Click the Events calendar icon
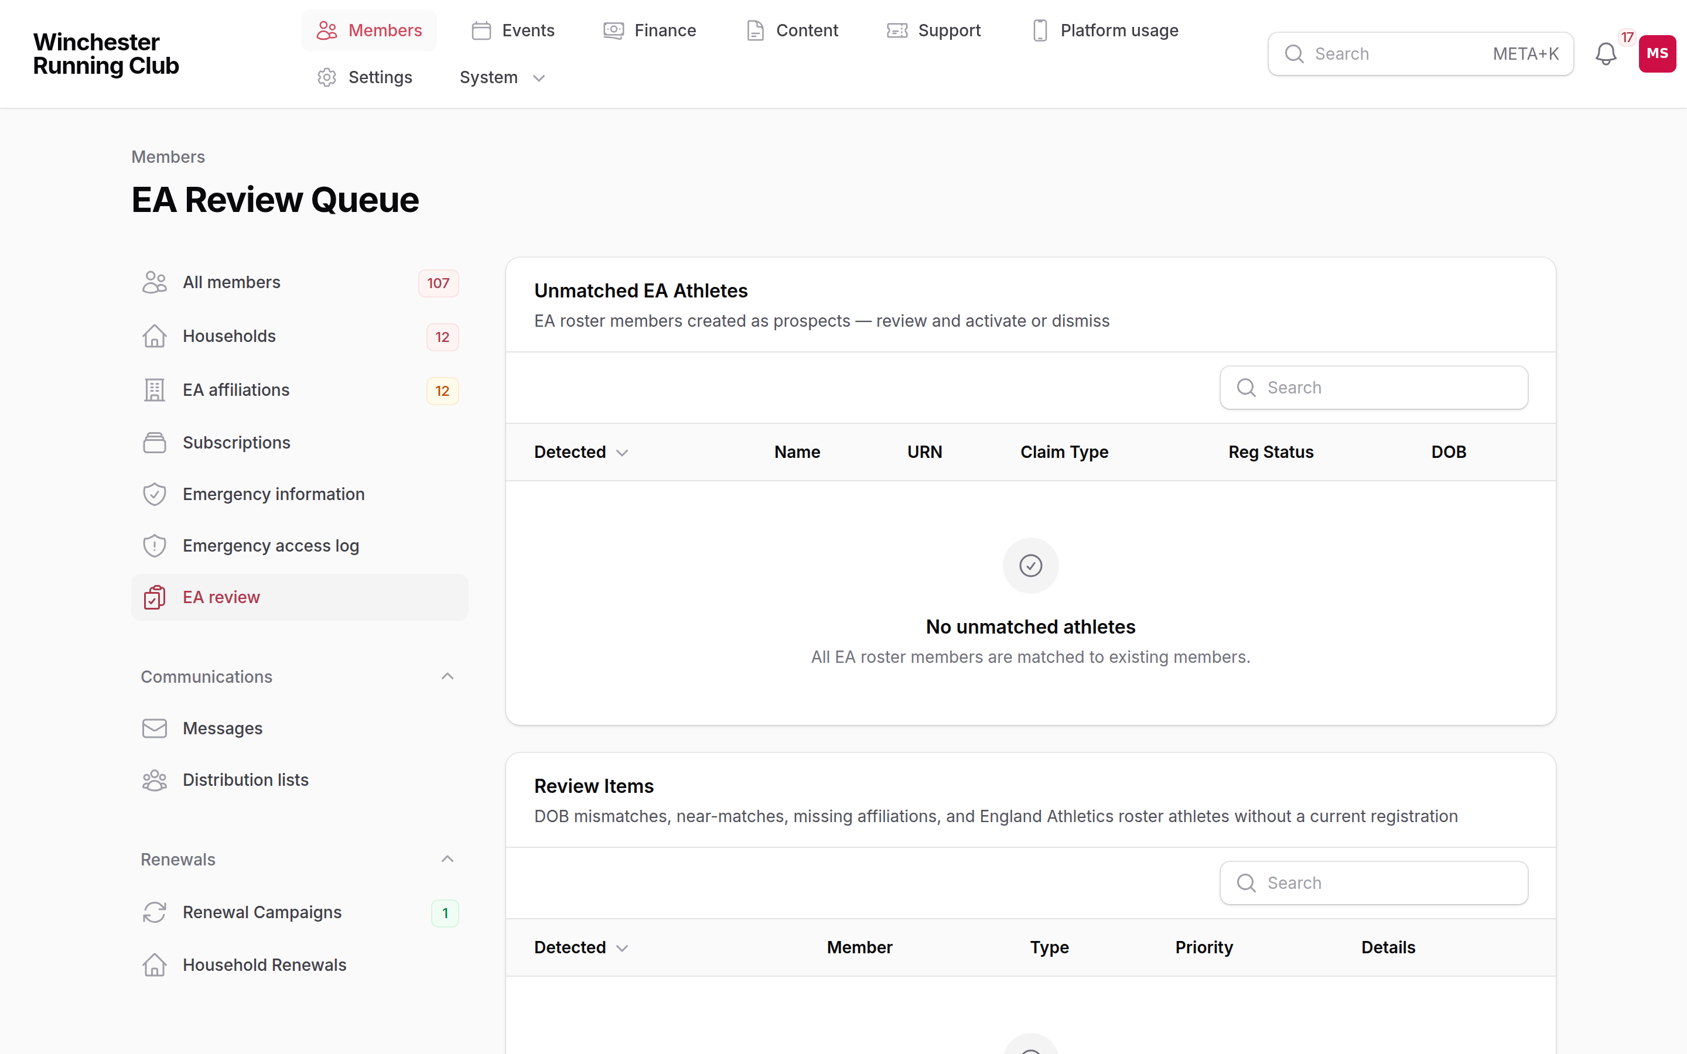This screenshot has width=1687, height=1054. click(x=481, y=30)
